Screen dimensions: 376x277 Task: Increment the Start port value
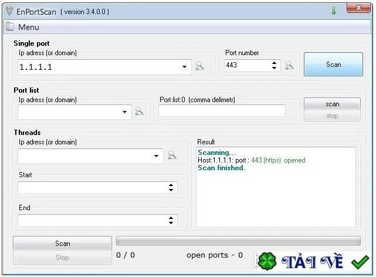(171, 185)
